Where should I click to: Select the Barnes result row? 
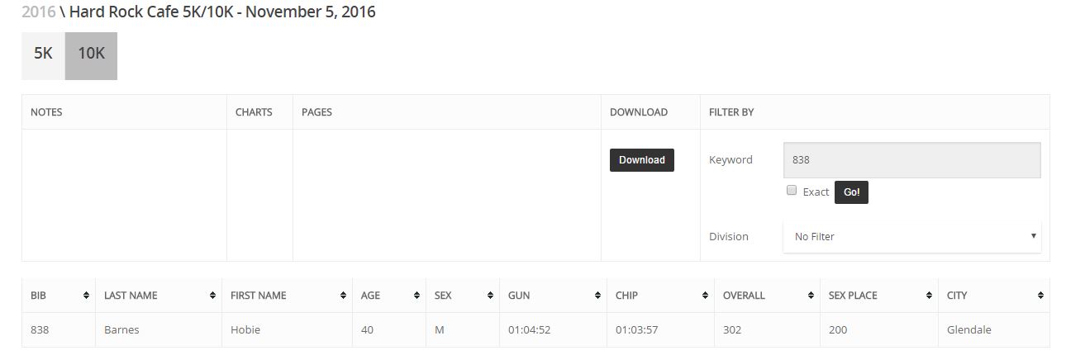(x=535, y=329)
